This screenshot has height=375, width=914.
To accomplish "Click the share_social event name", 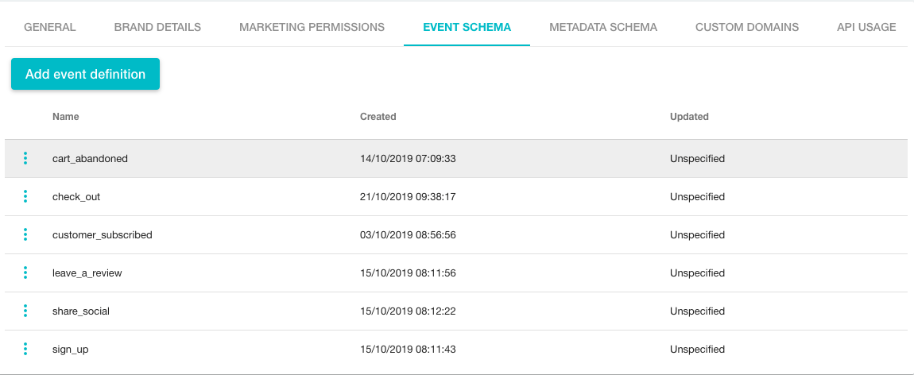I will tap(81, 311).
